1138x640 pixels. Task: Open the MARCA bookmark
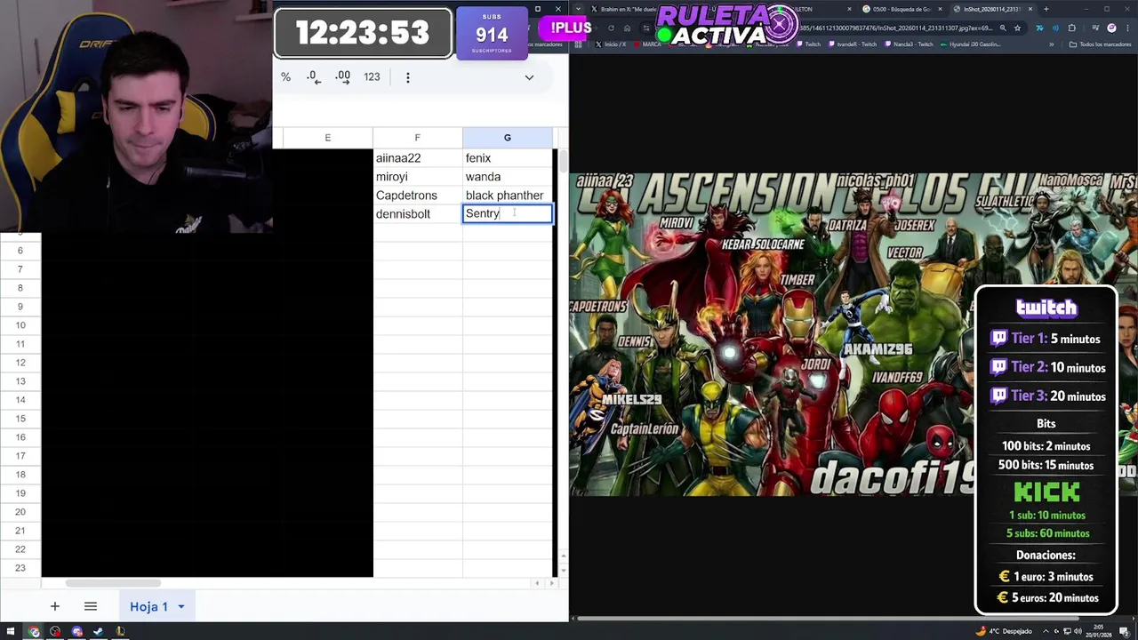(x=645, y=44)
